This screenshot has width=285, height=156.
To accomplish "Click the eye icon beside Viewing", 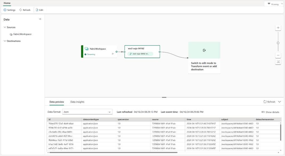I will click(269, 4).
